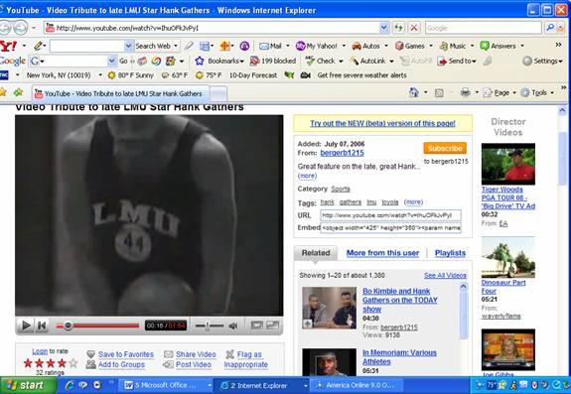Rate the video with the fifth star

pyautogui.click(x=73, y=363)
